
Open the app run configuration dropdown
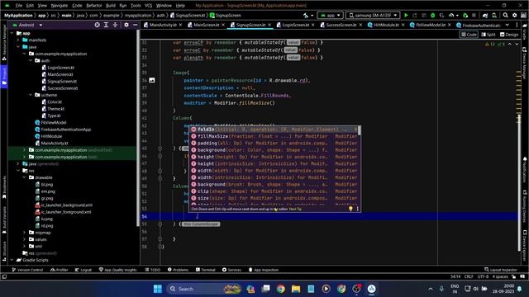tap(331, 15)
